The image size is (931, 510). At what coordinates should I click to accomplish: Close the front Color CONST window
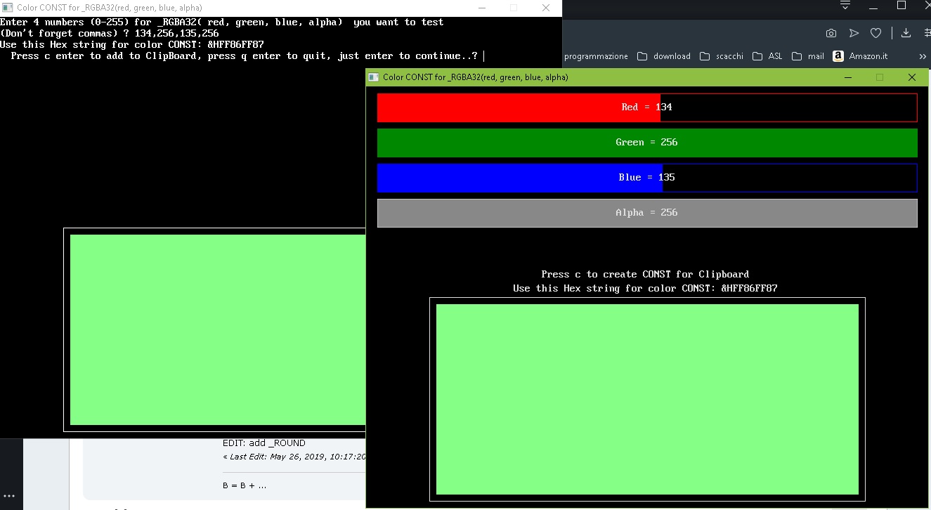(x=911, y=77)
